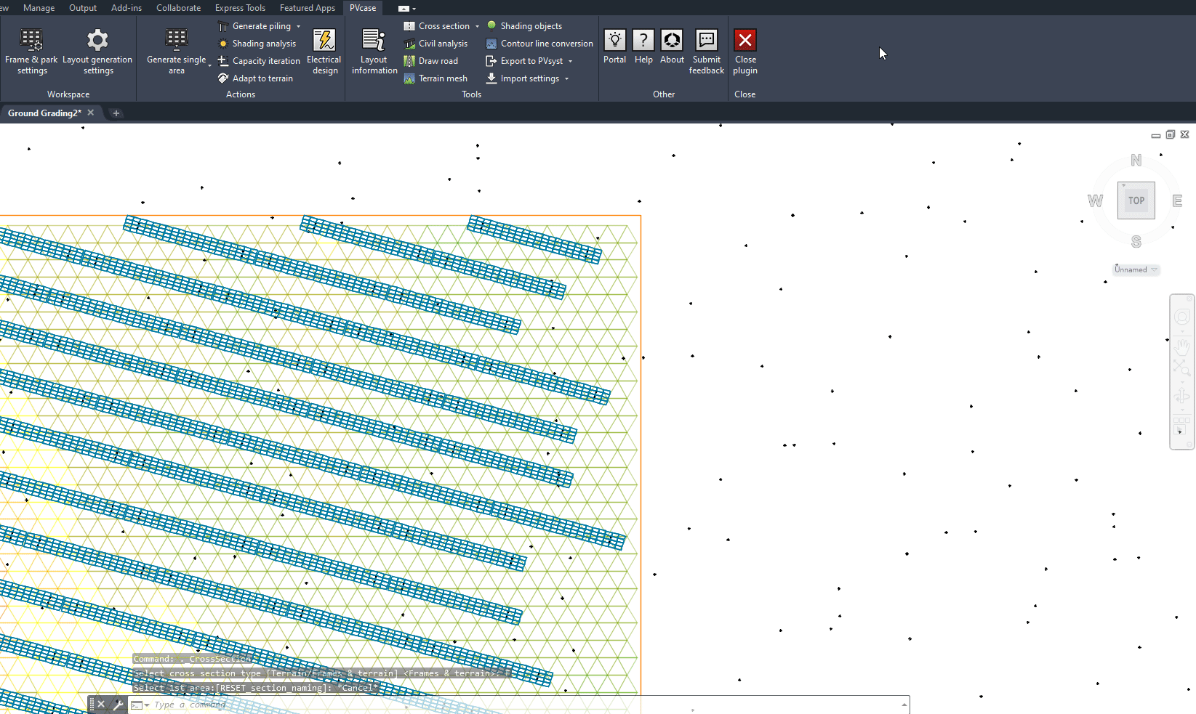Select PVcase ribbon tab
Screen dimensions: 1196x714
363,8
